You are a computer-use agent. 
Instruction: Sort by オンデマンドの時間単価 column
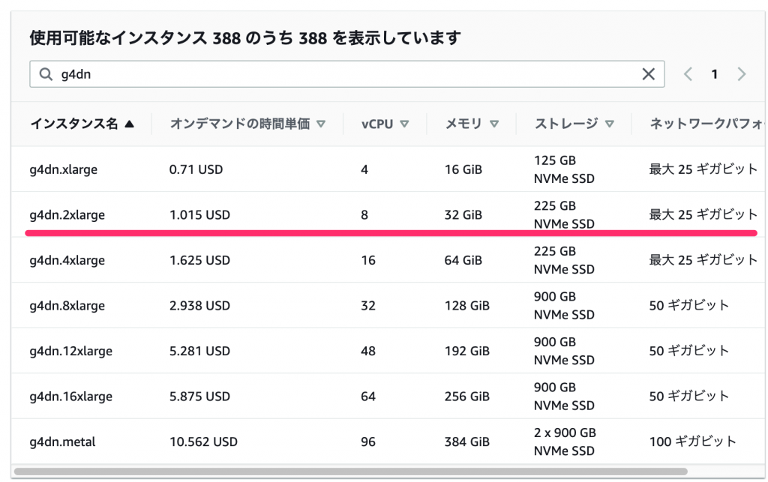(x=247, y=124)
